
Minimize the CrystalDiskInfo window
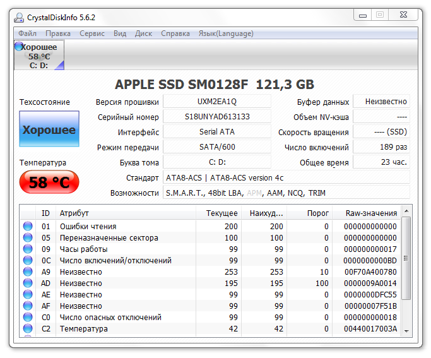coord(363,15)
